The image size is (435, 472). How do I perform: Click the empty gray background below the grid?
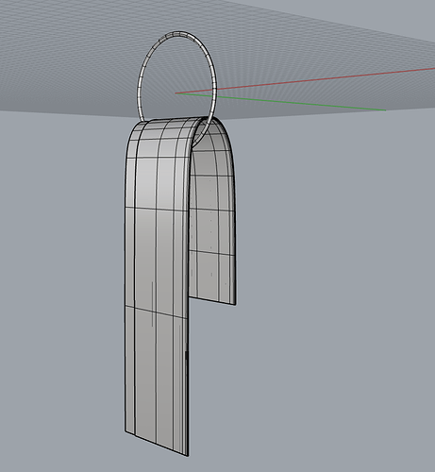pos(314,283)
